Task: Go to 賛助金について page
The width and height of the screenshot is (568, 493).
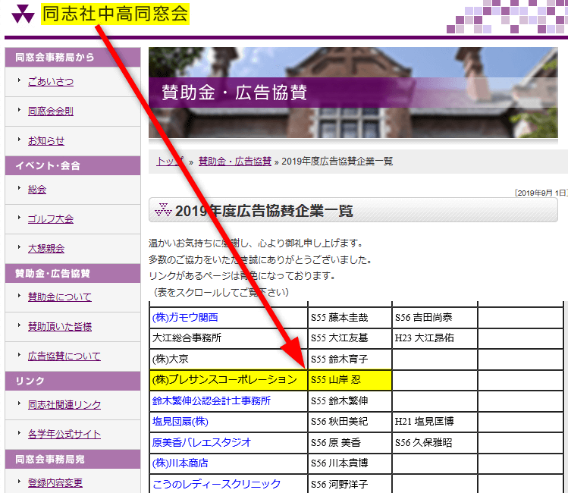Action: pos(60,297)
